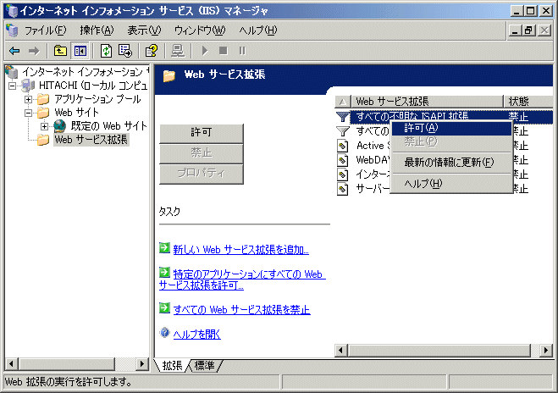Image resolution: width=558 pixels, height=393 pixels.
Task: Click the filter icon of second すべての row
Action: point(343,131)
